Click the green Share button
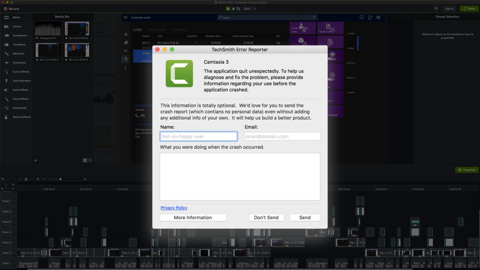Screen dimensions: 480x270 click(469, 9)
